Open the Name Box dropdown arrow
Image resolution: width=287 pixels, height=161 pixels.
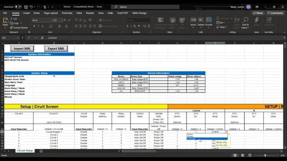click(18, 38)
